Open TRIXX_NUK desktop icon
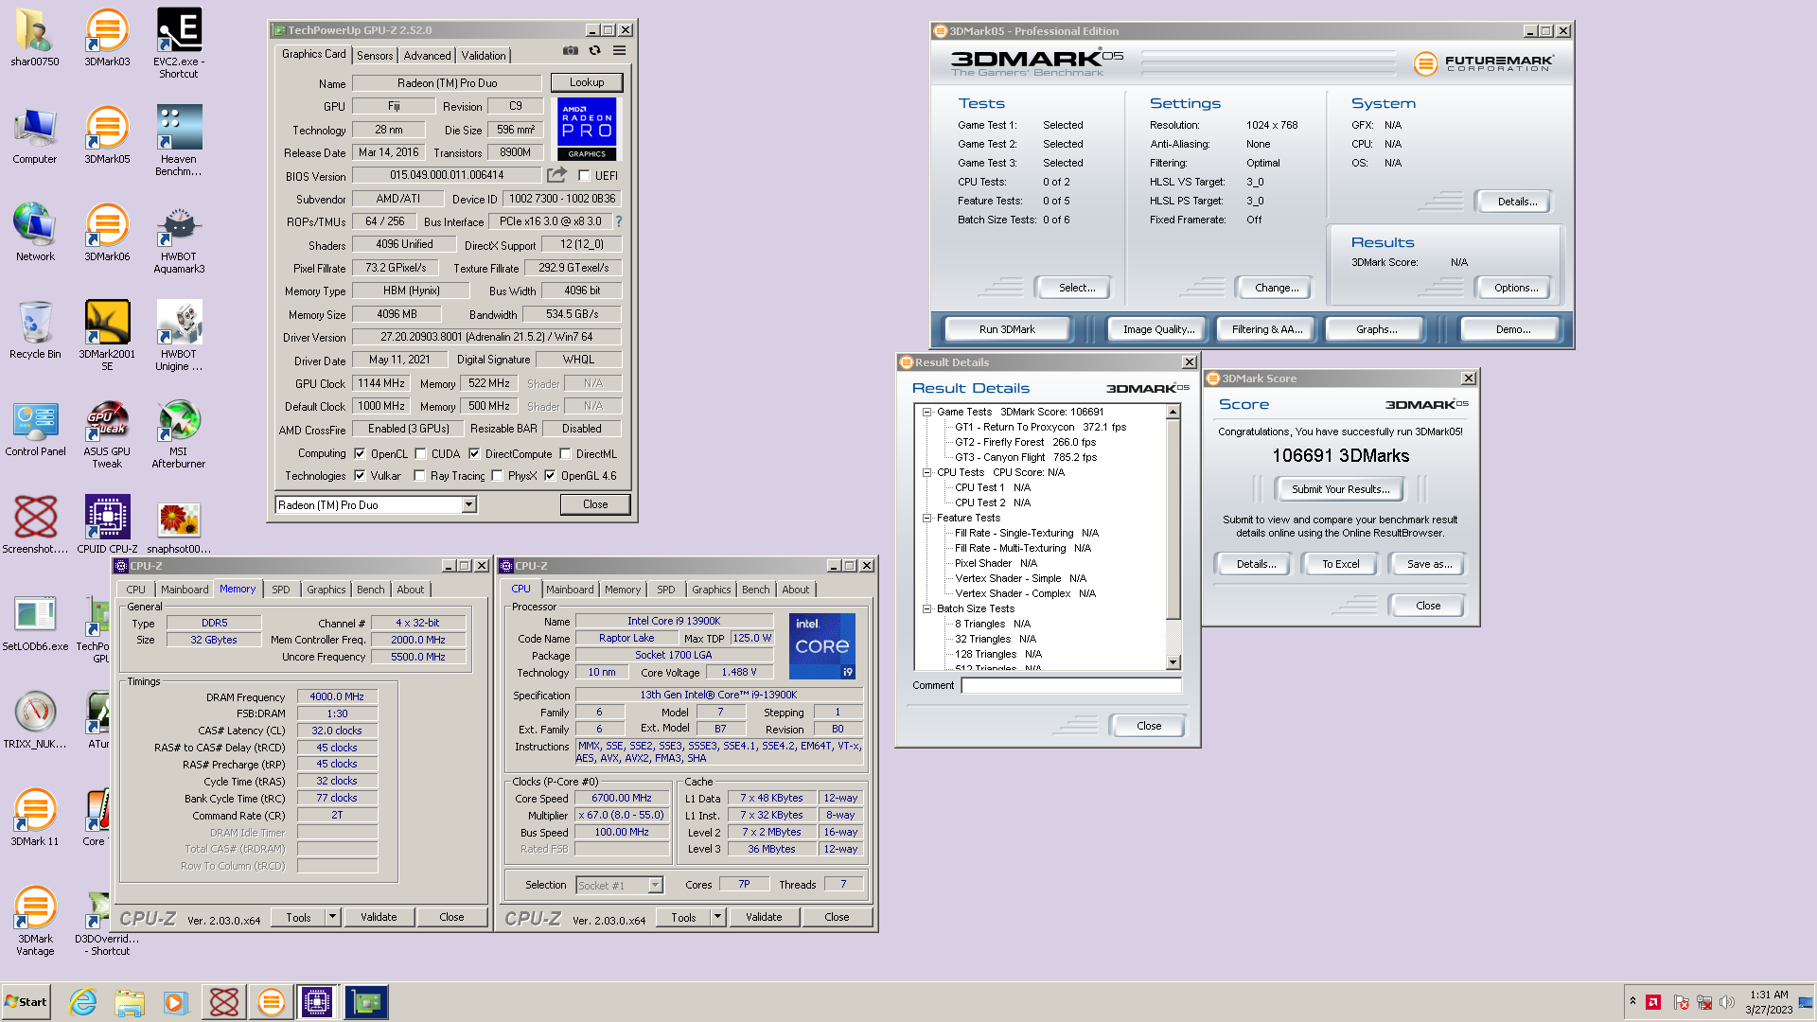Viewport: 1817px width, 1022px height. [x=35, y=720]
